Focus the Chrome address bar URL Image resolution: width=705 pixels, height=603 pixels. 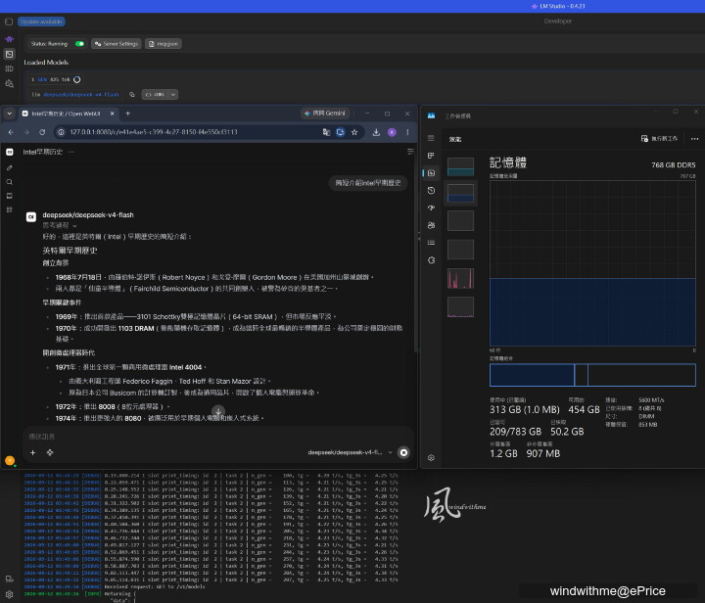coord(154,132)
